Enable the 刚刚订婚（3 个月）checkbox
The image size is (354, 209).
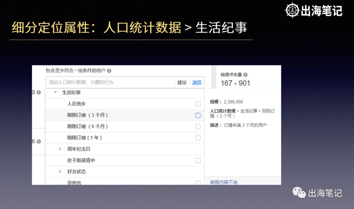pos(198,115)
